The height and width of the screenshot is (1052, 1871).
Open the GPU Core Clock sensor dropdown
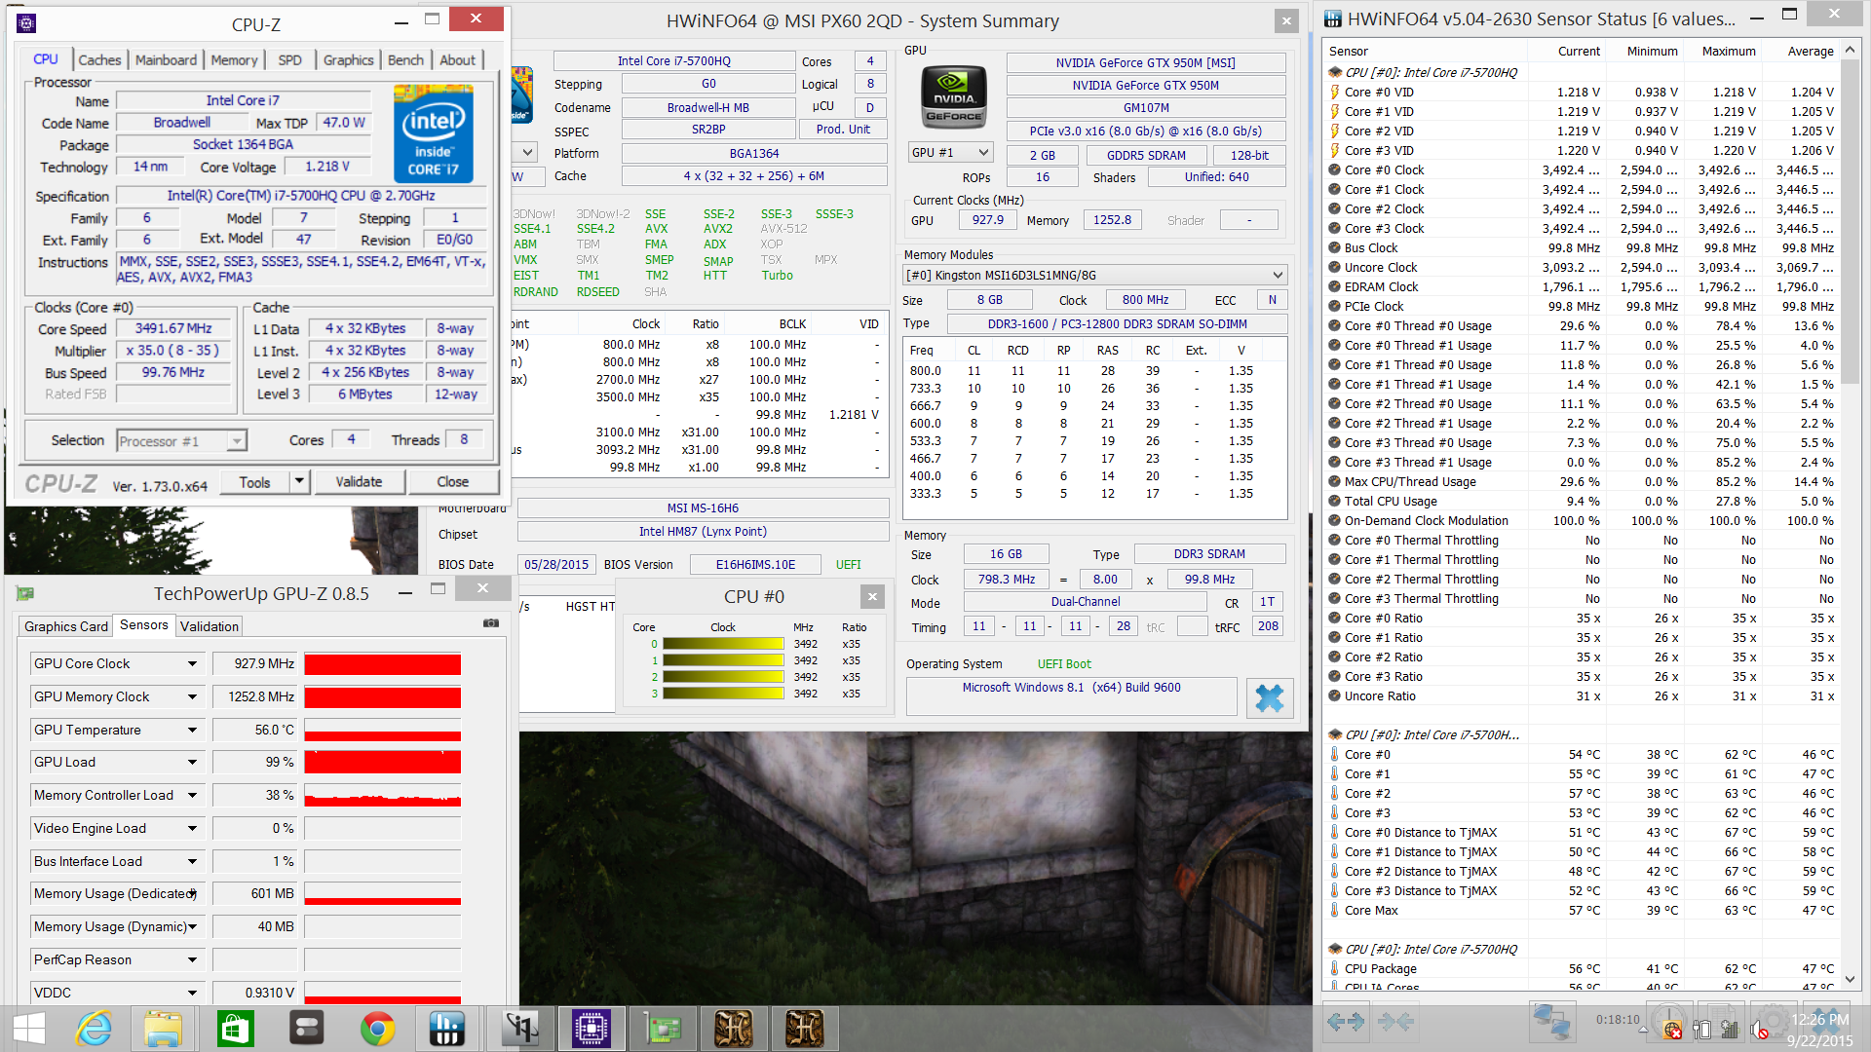click(192, 664)
